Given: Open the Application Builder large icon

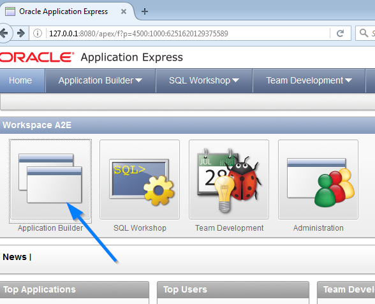Looking at the screenshot, I should click(x=50, y=179).
